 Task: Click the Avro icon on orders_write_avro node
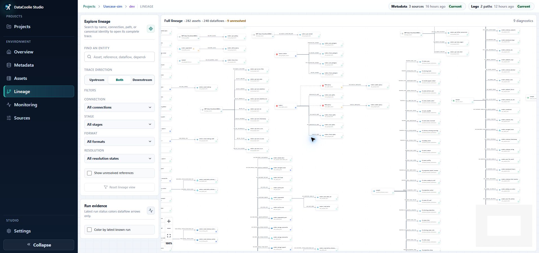pyautogui.click(x=271, y=208)
